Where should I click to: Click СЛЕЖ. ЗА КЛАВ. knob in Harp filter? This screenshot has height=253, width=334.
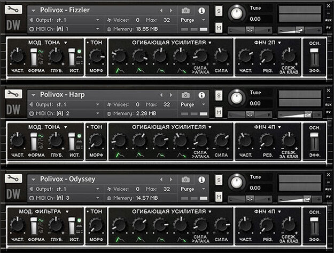[289, 140]
